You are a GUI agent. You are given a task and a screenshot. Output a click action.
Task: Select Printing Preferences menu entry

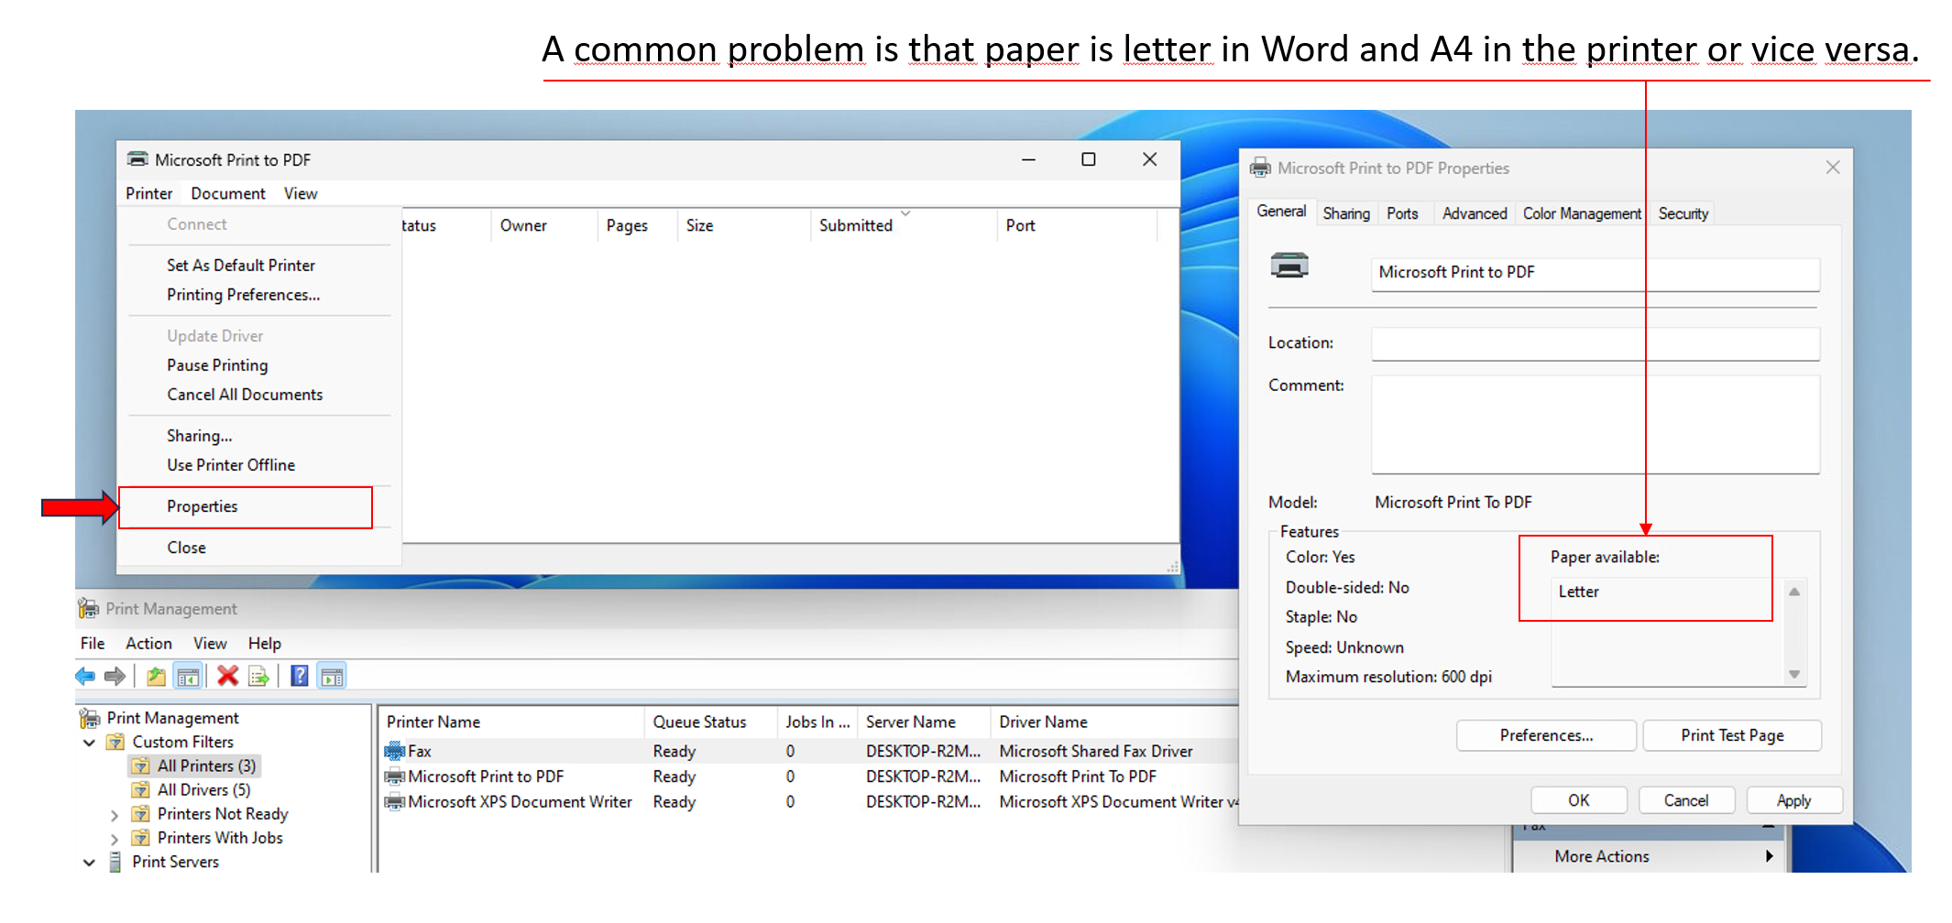[243, 295]
